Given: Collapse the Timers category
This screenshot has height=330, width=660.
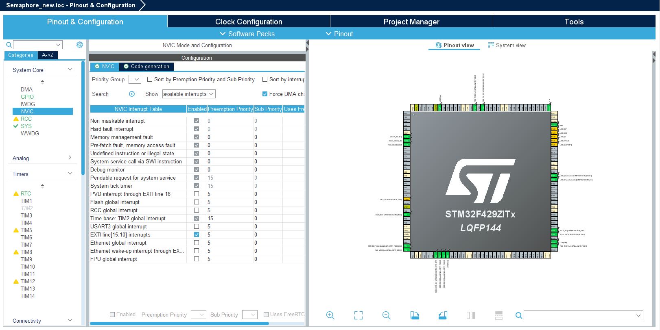Looking at the screenshot, I should 70,174.
